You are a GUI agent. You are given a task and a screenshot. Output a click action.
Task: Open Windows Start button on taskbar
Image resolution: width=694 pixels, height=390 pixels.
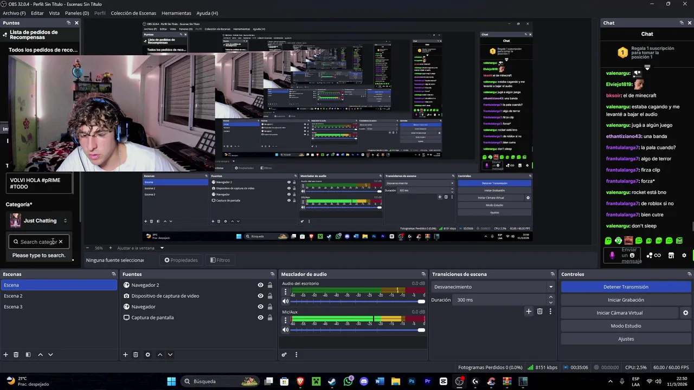[171, 381]
